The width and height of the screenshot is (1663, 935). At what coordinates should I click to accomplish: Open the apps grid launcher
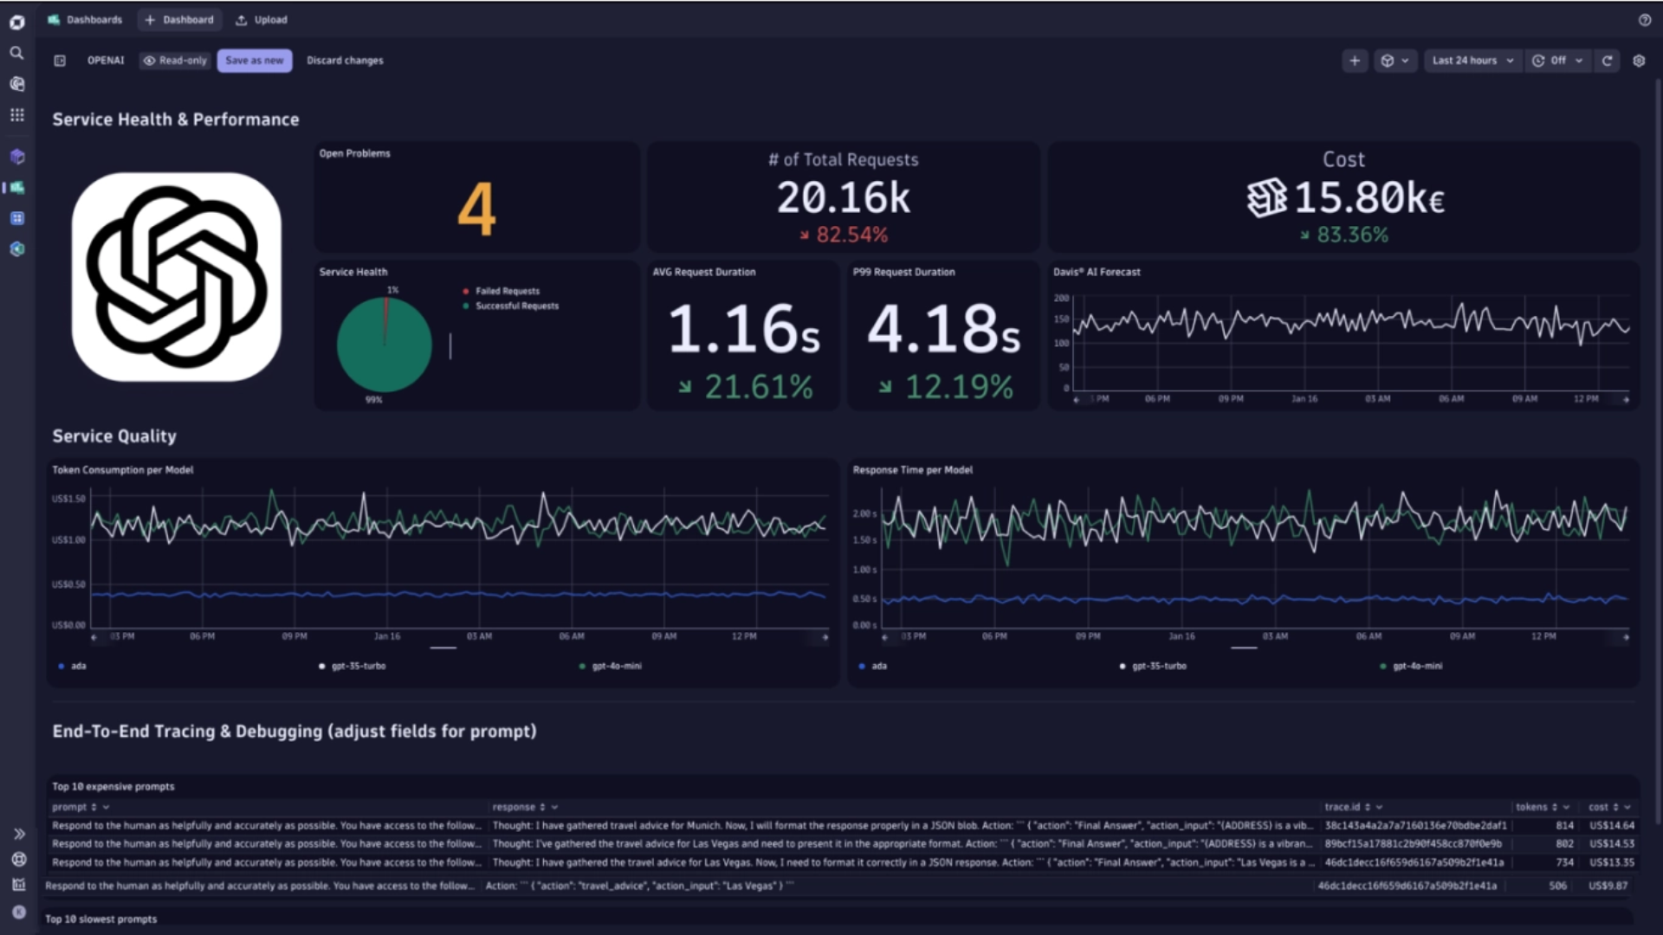click(17, 114)
